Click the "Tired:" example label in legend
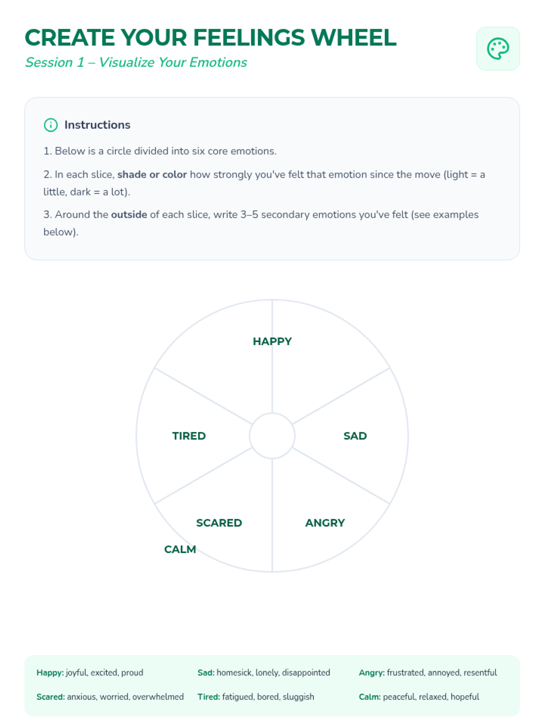Viewport: 544px width, 726px height. point(209,697)
